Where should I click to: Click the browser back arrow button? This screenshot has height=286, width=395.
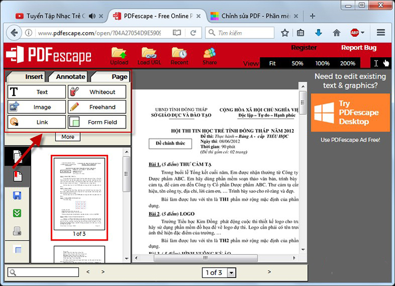(14, 33)
